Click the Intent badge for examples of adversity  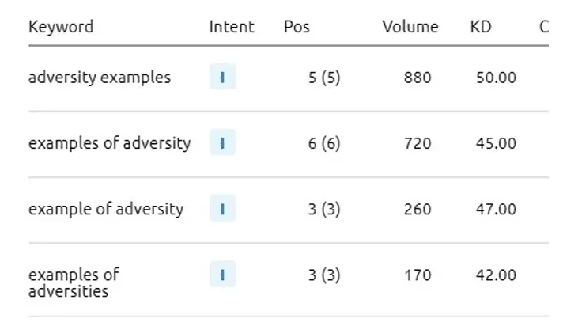coord(222,143)
